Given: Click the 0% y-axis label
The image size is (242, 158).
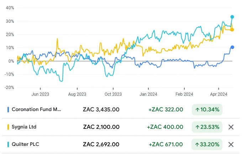Looking at the screenshot, I should point(11,61).
